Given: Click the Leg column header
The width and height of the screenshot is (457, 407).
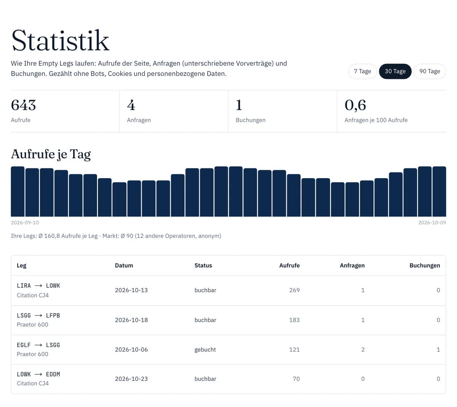Looking at the screenshot, I should pyautogui.click(x=21, y=266).
